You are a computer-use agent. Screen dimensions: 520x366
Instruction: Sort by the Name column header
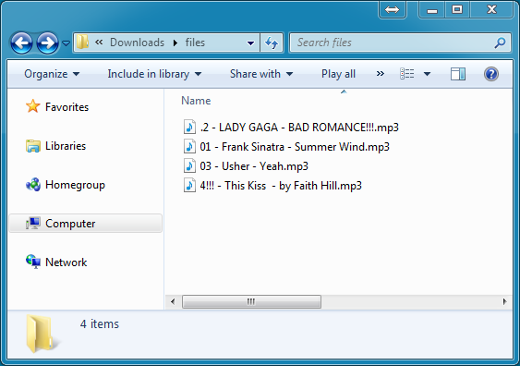coord(196,101)
